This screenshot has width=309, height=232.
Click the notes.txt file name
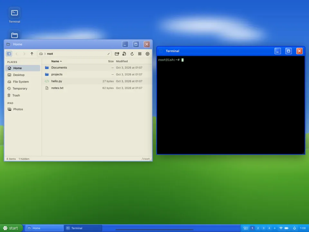[x=57, y=88]
